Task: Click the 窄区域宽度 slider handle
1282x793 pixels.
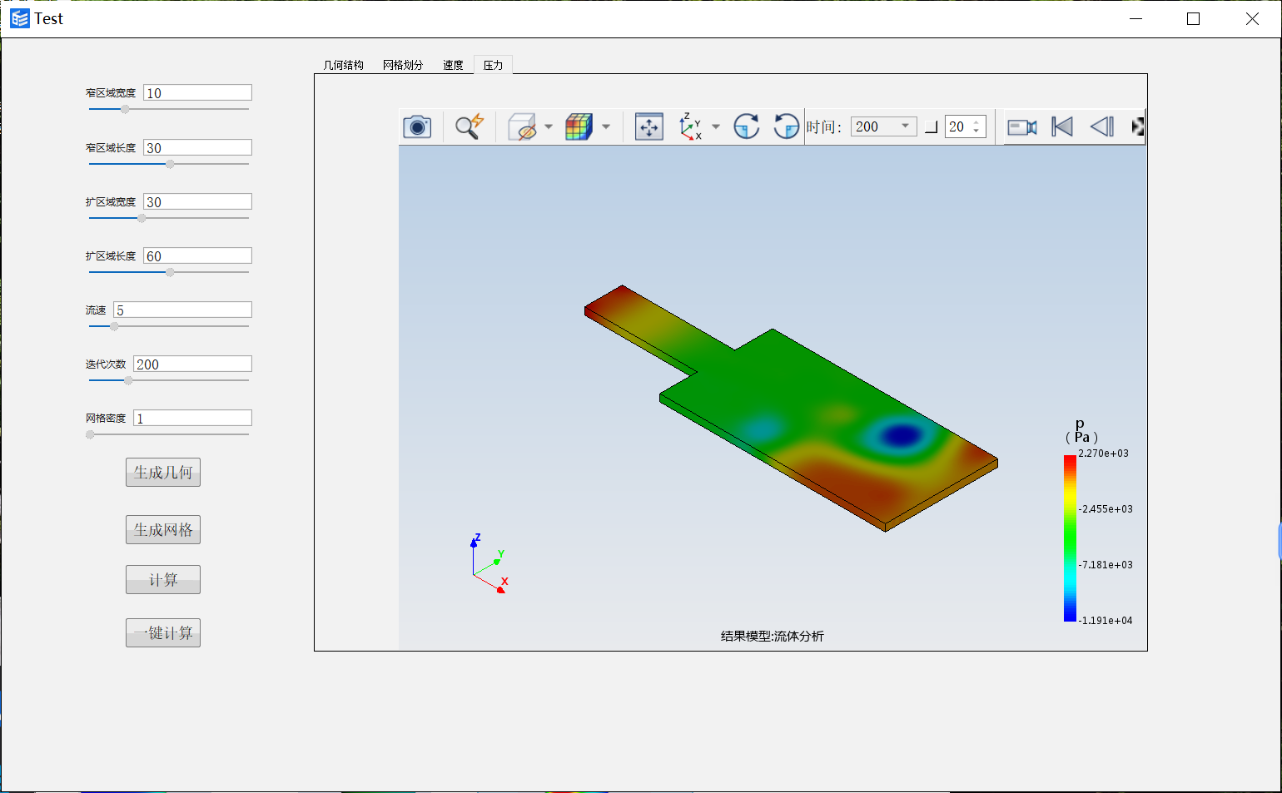Action: coord(125,109)
